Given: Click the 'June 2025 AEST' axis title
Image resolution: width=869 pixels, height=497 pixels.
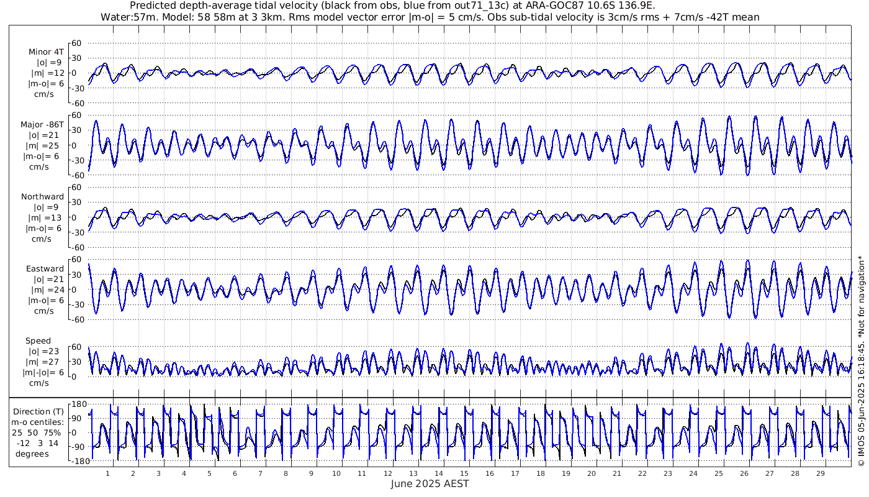Looking at the screenshot, I should [x=430, y=483].
